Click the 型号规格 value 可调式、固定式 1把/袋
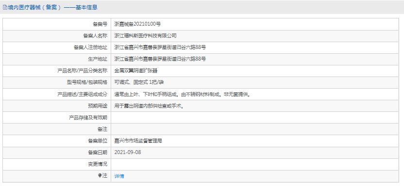Viewport: 404px width, 186px height. tap(139, 82)
